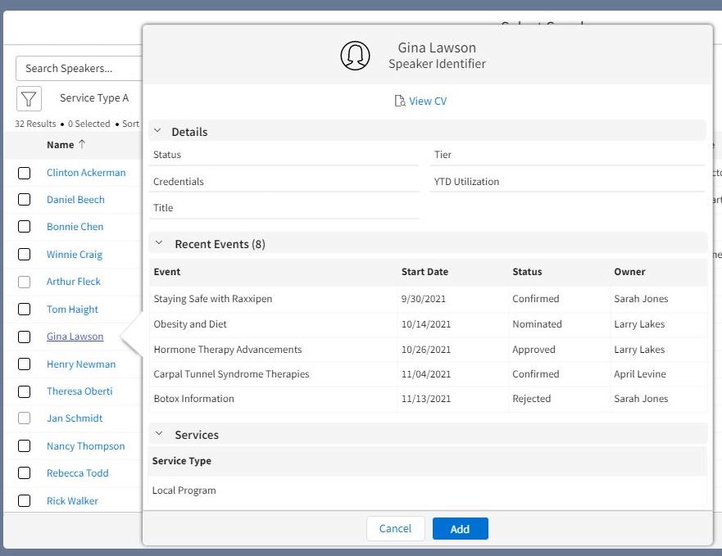Screen dimensions: 722x556
Task: Collapse the Services section
Action: click(x=158, y=434)
